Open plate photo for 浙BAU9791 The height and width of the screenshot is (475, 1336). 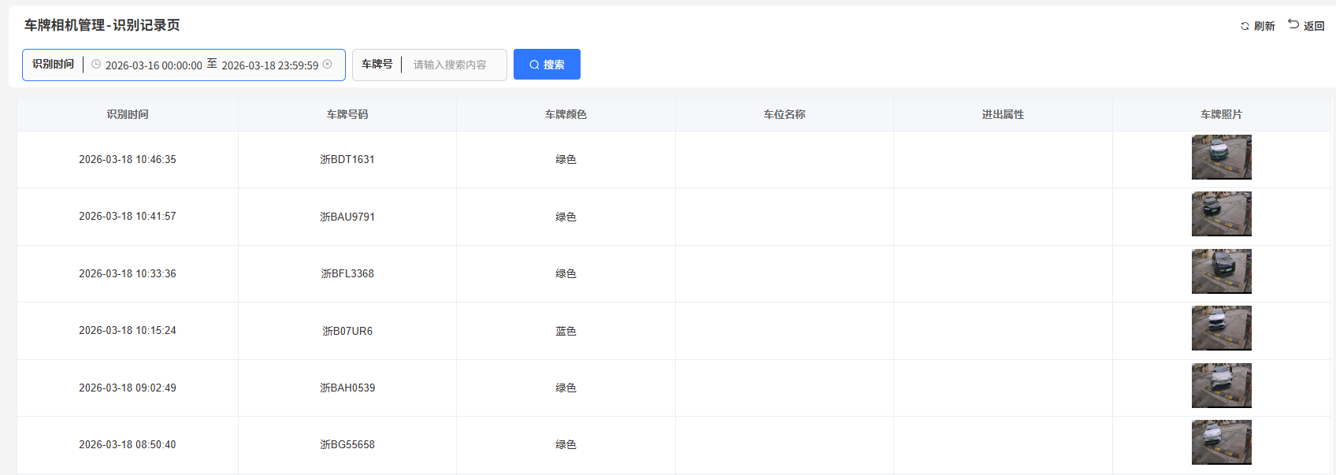pyautogui.click(x=1222, y=214)
